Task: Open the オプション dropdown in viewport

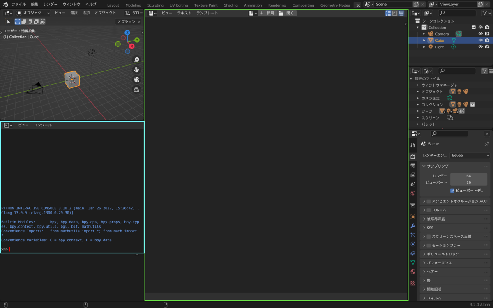Action: click(129, 21)
